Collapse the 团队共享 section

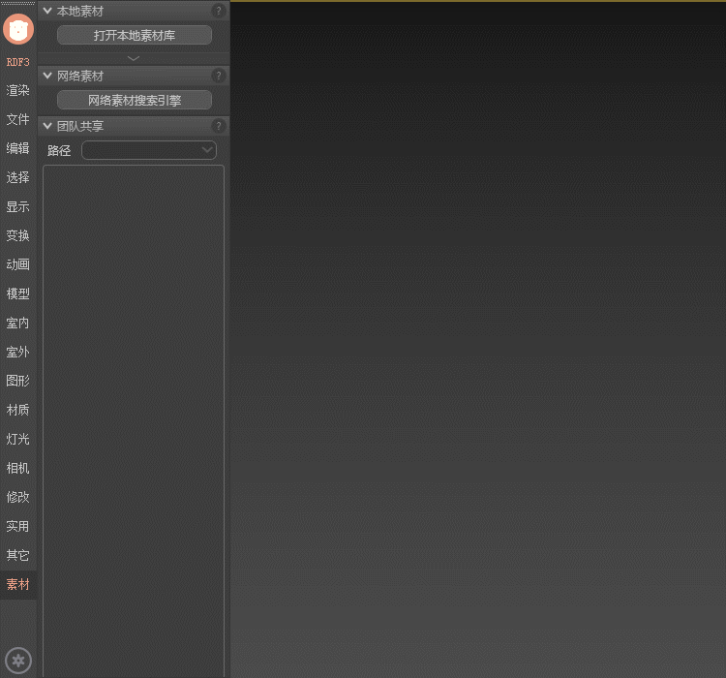(x=47, y=126)
